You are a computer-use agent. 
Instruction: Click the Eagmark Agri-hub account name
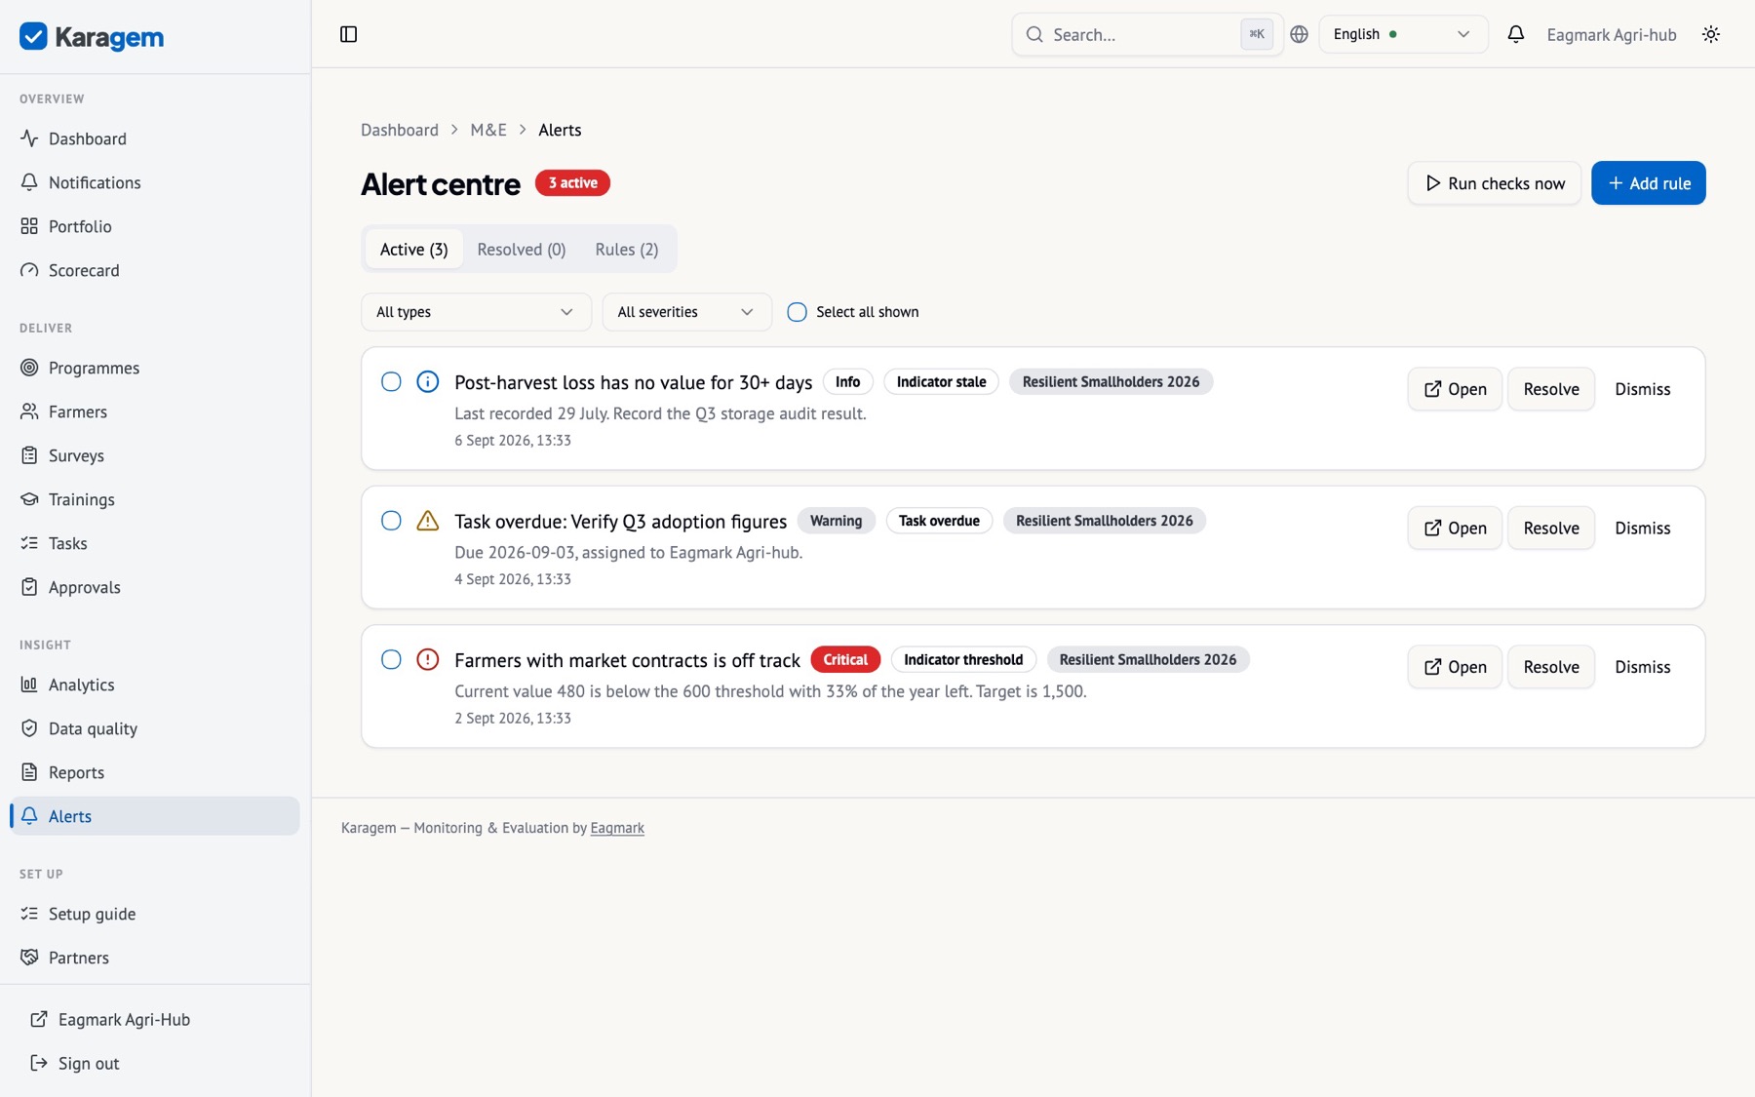tap(1611, 34)
